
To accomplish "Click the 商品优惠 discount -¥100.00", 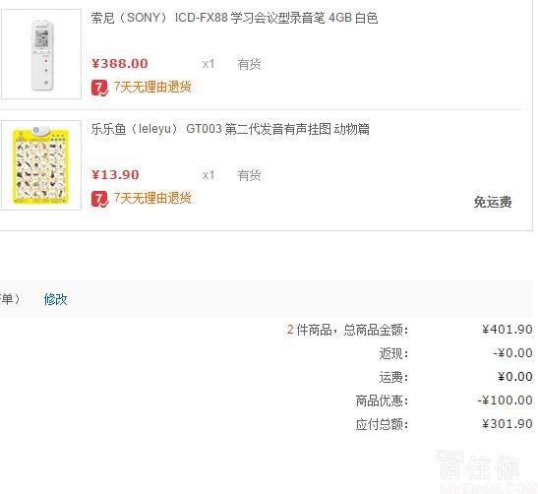I will tap(506, 401).
